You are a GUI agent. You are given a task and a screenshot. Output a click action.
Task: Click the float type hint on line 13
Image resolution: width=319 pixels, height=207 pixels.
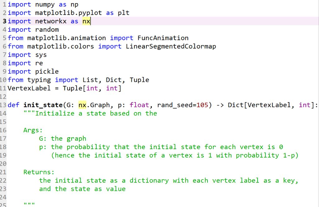pos(139,105)
